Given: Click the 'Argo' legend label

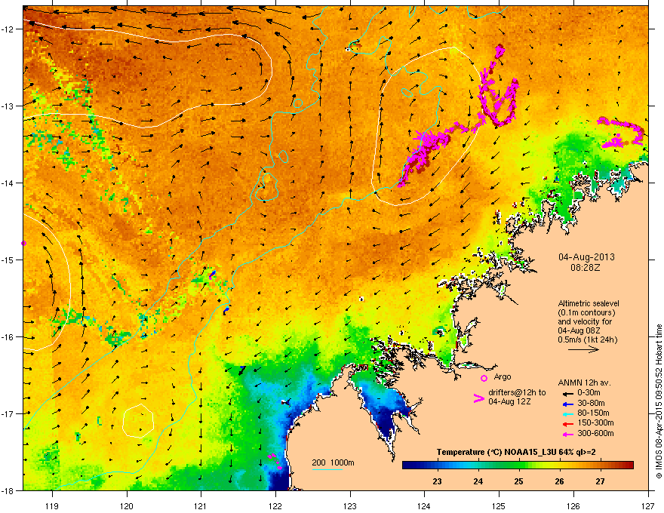Looking at the screenshot, I should [503, 376].
